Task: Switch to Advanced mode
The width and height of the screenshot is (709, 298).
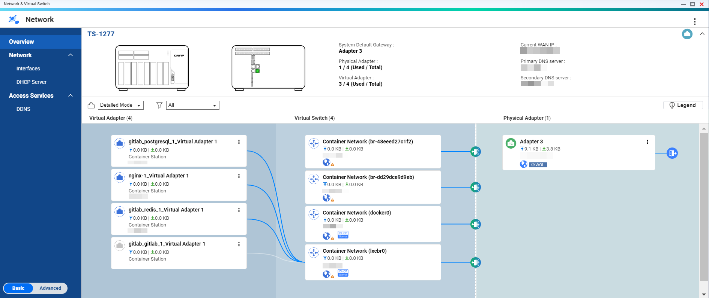Action: (50, 288)
